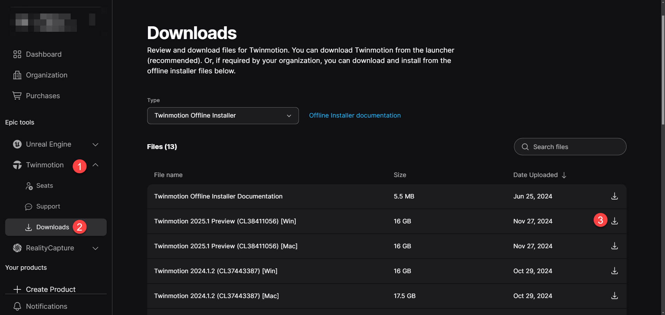Download Twinmotion 2025.1 Preview [Win] installer
This screenshot has width=665, height=315.
(614, 221)
